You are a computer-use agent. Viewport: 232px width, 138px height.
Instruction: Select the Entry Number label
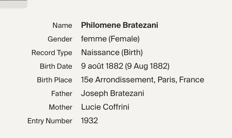(50, 121)
